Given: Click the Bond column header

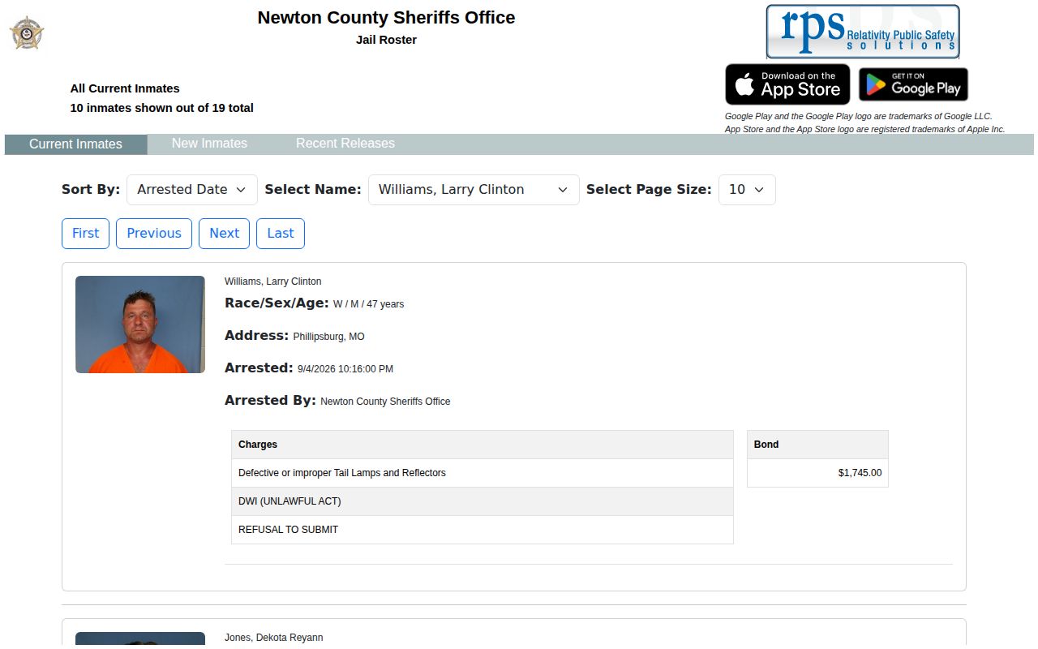Looking at the screenshot, I should click(x=817, y=445).
